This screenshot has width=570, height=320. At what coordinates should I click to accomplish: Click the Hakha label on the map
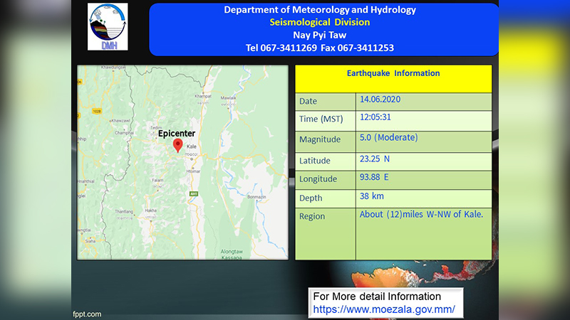tap(150, 210)
